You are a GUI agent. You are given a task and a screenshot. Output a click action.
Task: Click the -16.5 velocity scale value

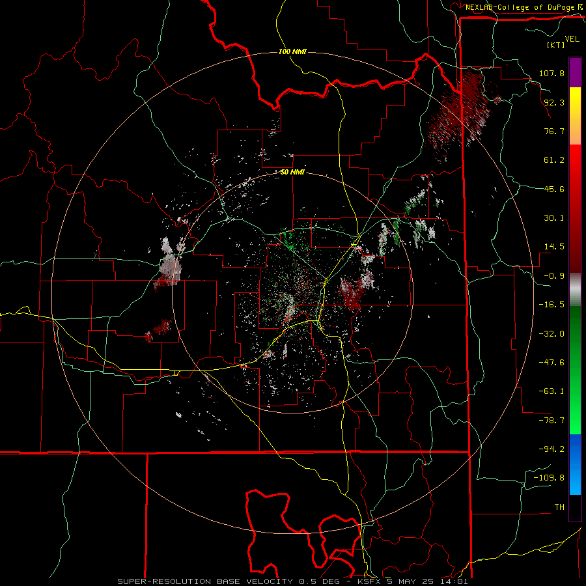[551, 305]
